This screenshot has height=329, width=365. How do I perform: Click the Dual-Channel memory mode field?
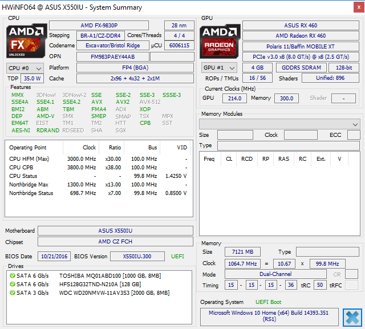coord(275,274)
